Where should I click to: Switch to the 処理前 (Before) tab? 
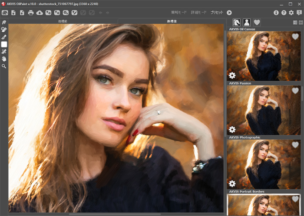pos(63,21)
